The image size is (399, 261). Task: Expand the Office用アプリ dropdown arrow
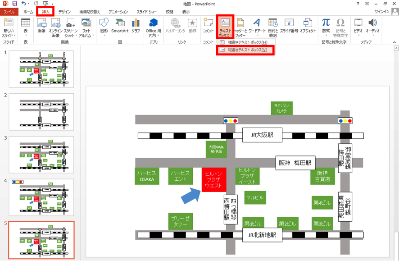[x=158, y=36]
